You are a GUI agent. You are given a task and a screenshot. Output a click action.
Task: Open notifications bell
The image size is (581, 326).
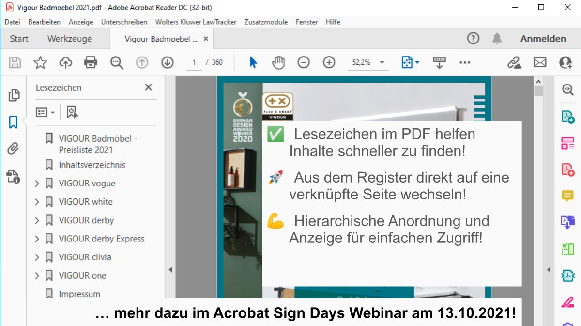[497, 39]
